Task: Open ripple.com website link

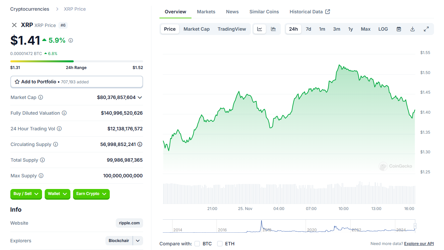Action: click(129, 223)
